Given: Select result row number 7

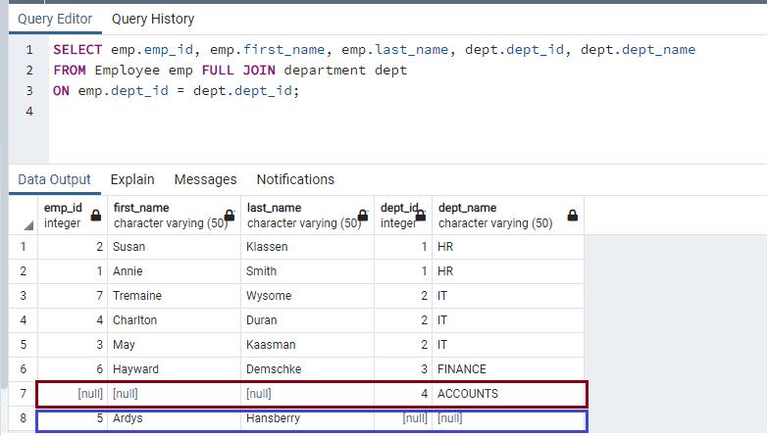Looking at the screenshot, I should tap(24, 394).
